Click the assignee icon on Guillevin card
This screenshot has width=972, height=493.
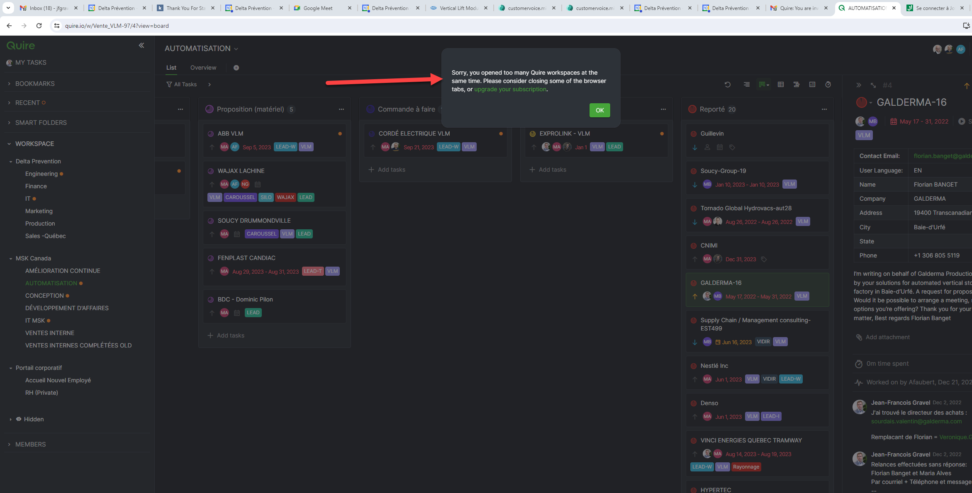click(x=707, y=147)
